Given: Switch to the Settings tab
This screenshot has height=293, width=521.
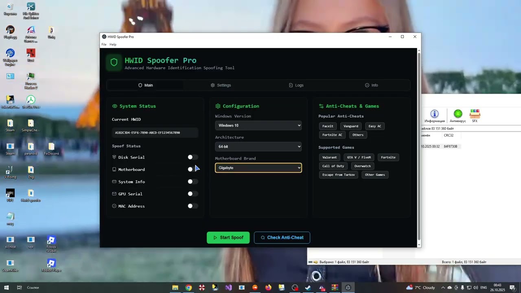Looking at the screenshot, I should 221,85.
